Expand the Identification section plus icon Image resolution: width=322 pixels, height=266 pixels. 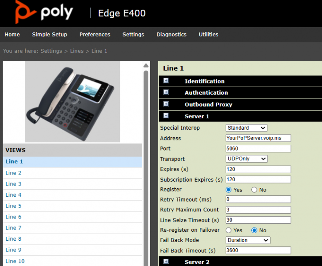166,81
